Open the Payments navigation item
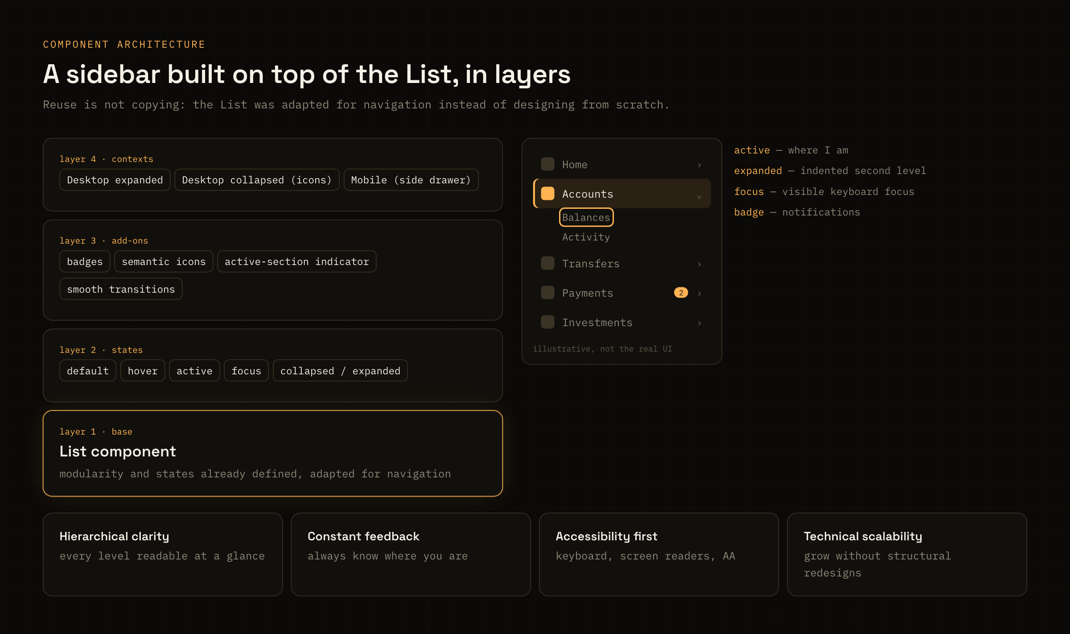Image resolution: width=1070 pixels, height=634 pixels. click(622, 293)
